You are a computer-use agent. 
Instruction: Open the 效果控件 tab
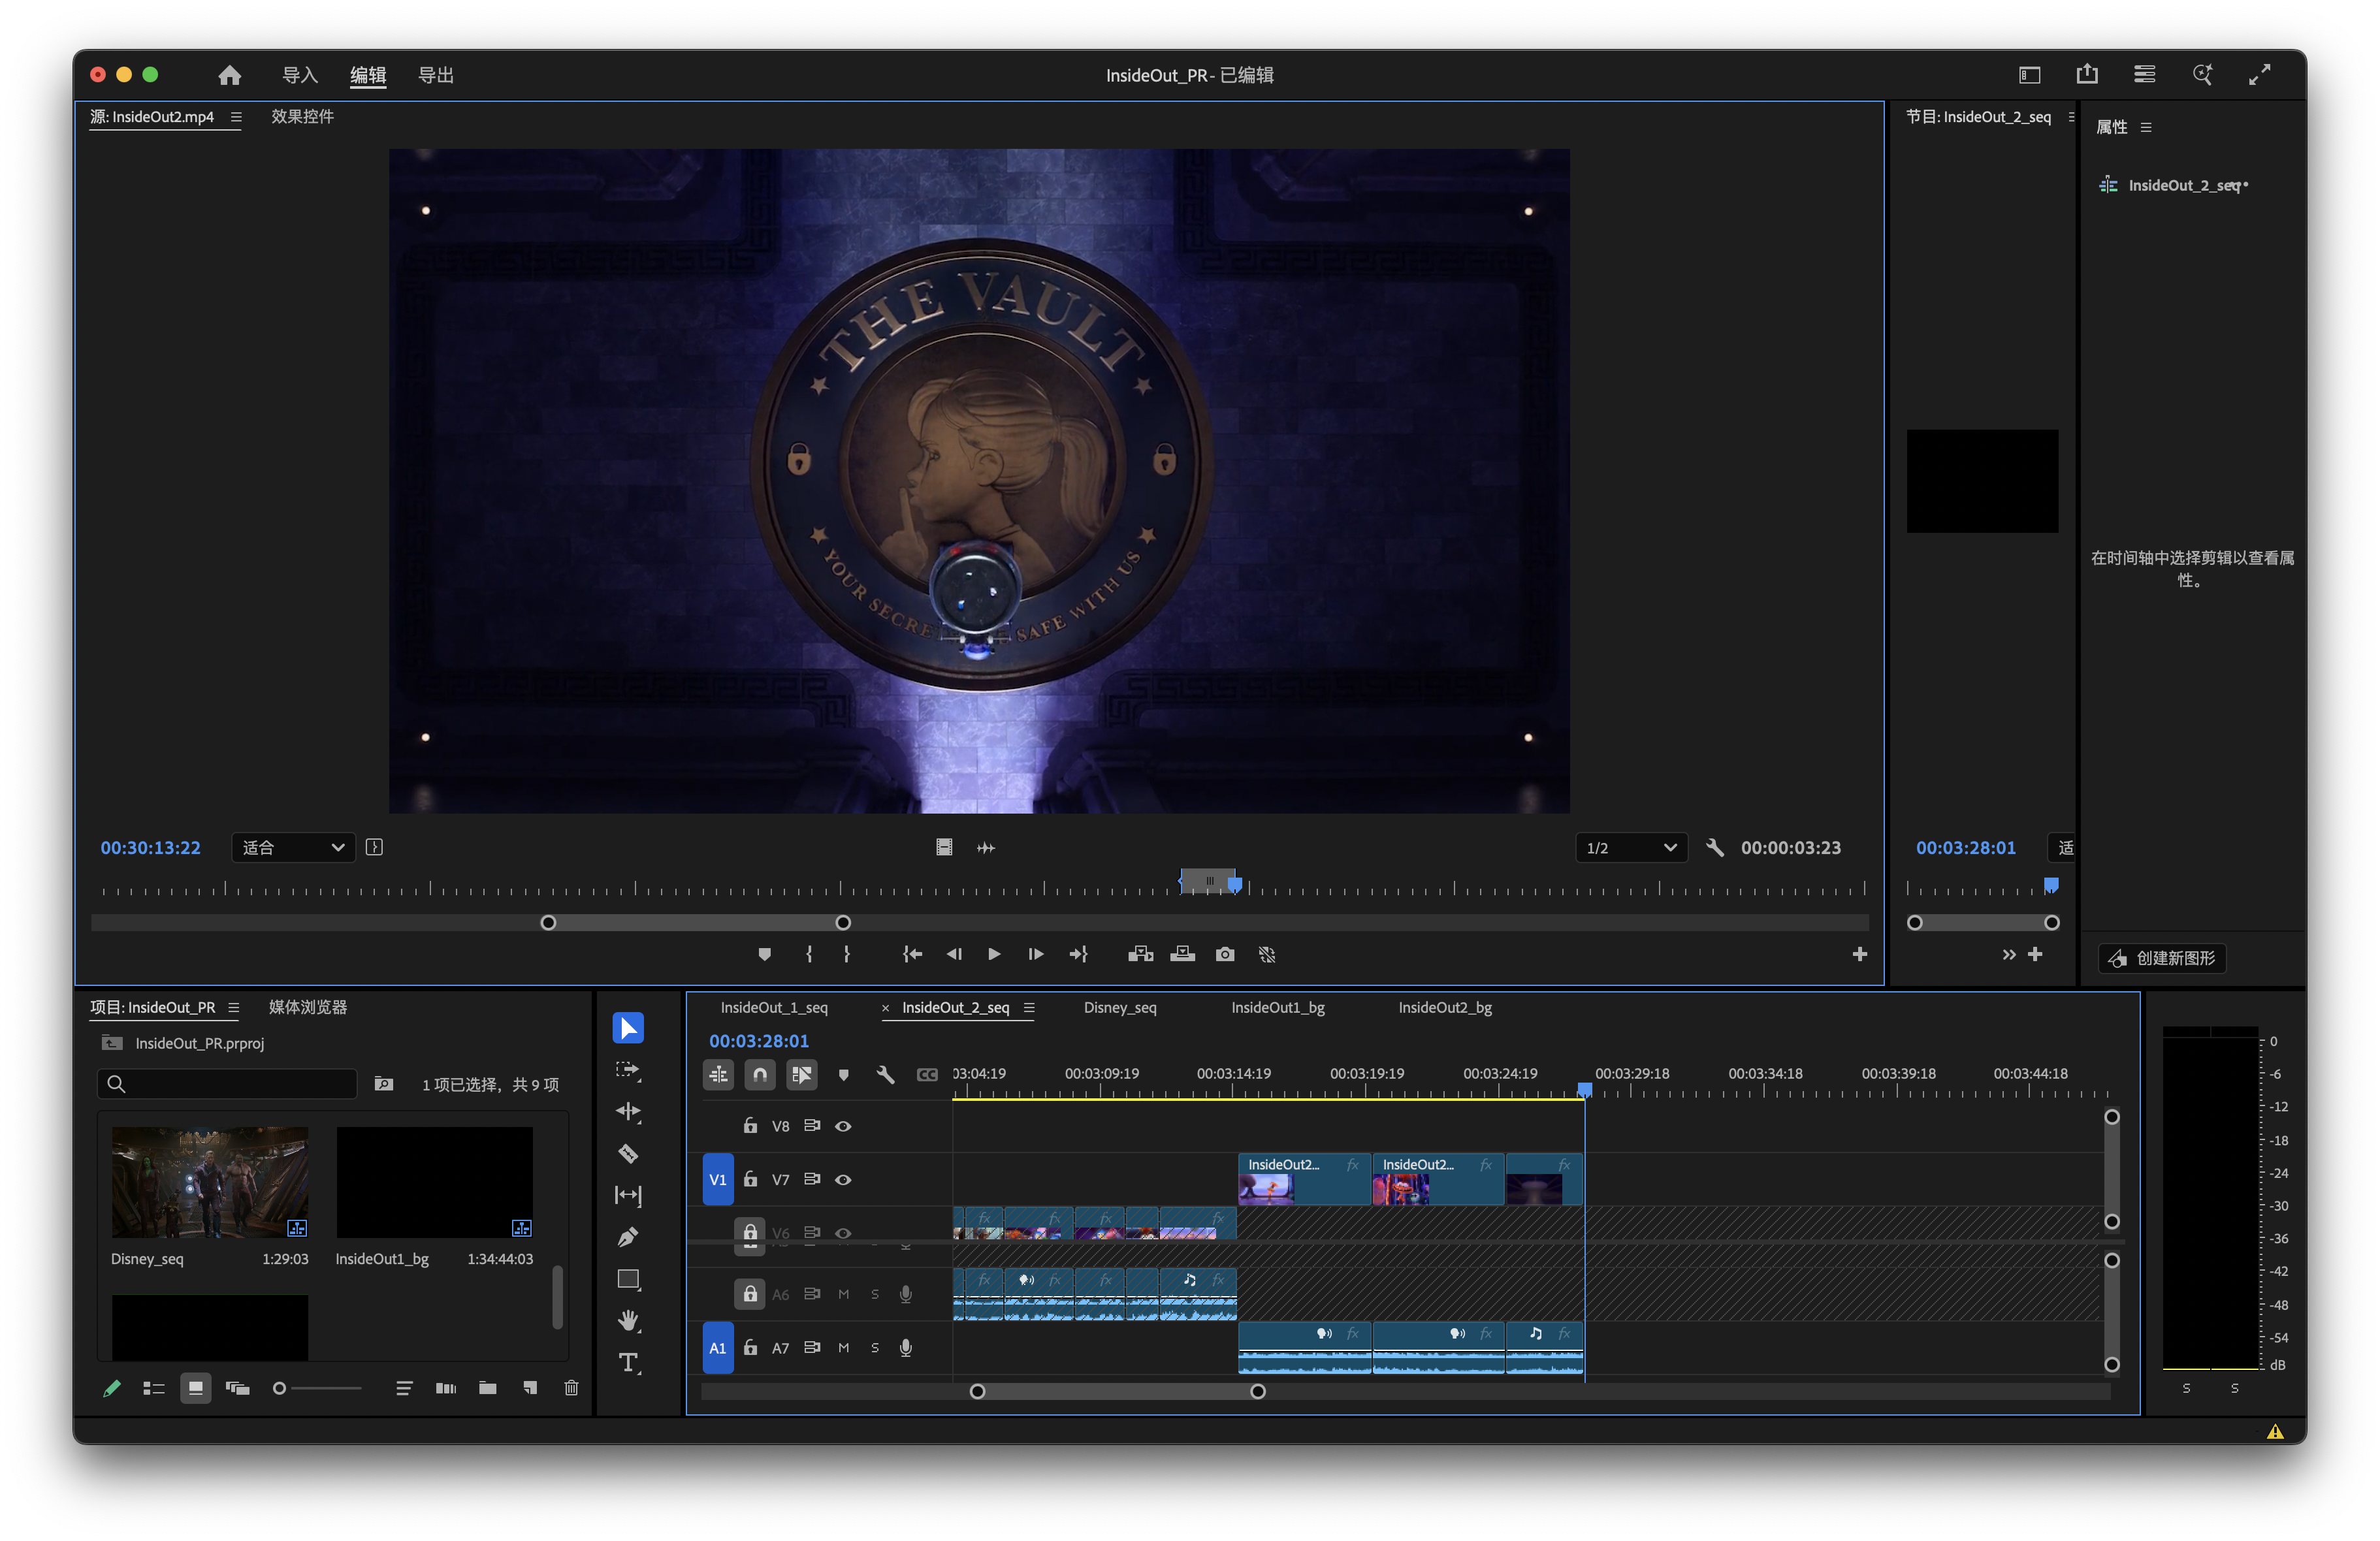(x=302, y=117)
